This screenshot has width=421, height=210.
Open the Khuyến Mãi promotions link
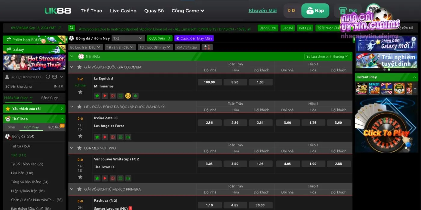[x=263, y=10]
